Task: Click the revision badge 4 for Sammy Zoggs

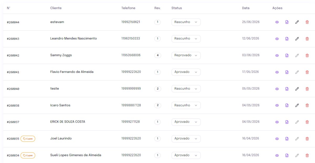Action: [157, 55]
